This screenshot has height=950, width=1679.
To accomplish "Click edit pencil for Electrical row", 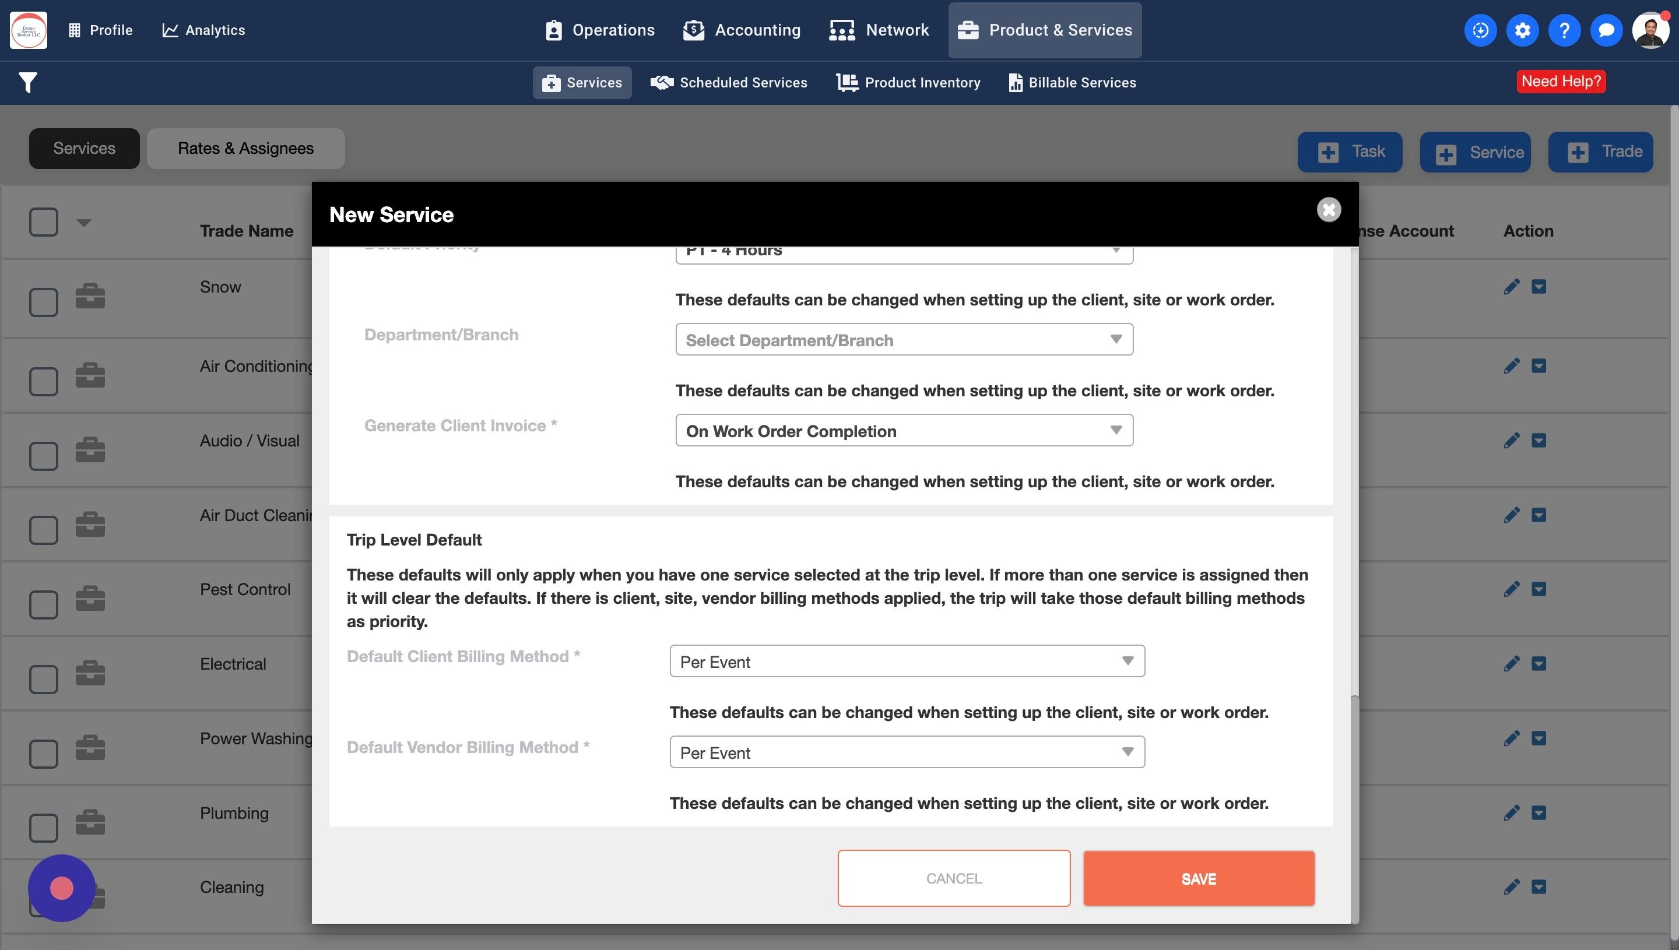I will click(1511, 664).
